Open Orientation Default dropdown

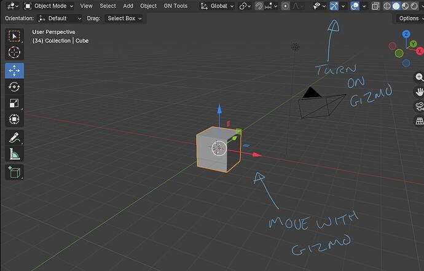(x=60, y=18)
